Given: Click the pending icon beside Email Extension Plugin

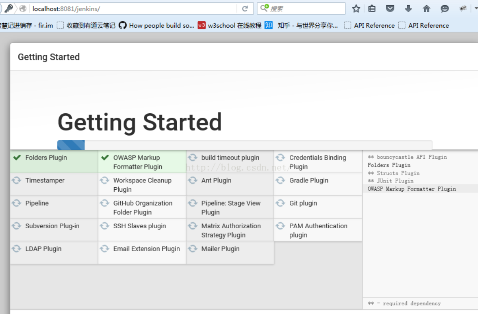Looking at the screenshot, I should (104, 249).
